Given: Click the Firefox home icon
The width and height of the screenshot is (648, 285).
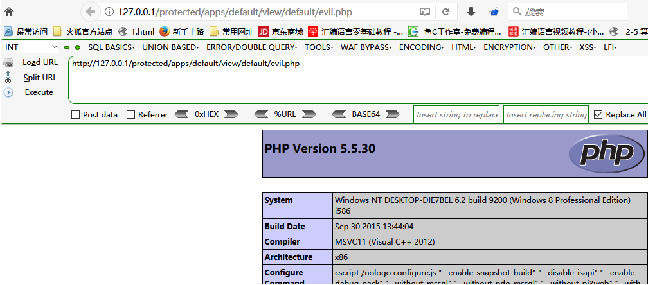Looking at the screenshot, I should (9, 12).
